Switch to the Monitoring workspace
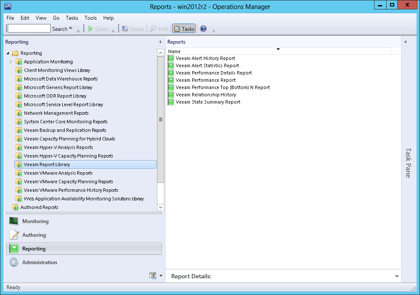Screen dimensions: 420x295 (84, 221)
